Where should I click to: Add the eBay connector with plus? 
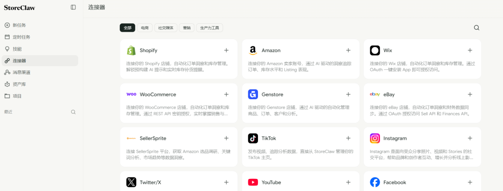point(470,95)
